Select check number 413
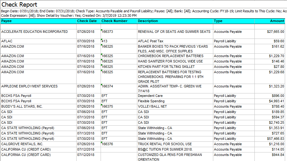 [104, 41]
